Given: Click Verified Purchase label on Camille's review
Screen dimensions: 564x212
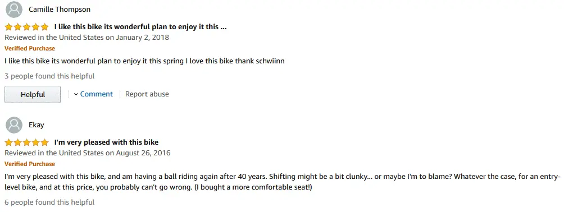Looking at the screenshot, I should 30,48.
